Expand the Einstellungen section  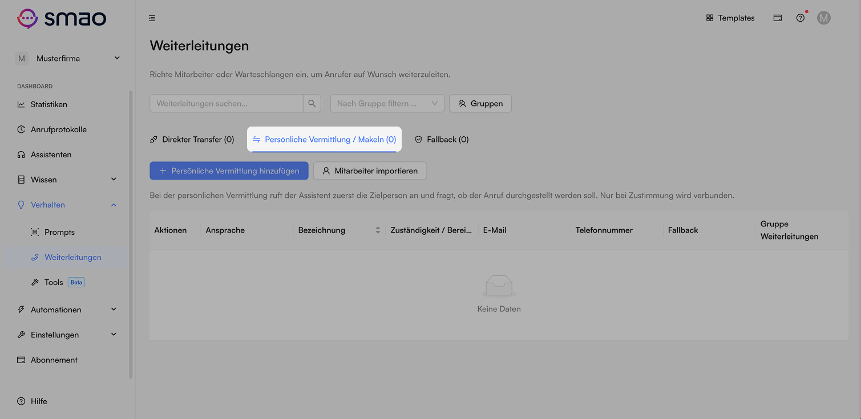pyautogui.click(x=68, y=335)
